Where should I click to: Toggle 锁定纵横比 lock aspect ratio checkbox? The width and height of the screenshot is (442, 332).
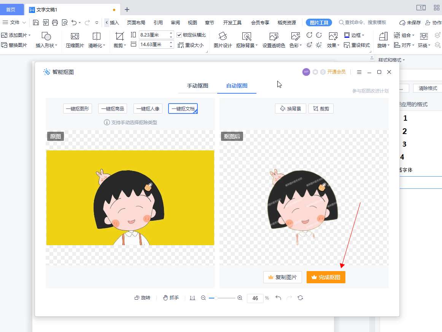(x=179, y=35)
